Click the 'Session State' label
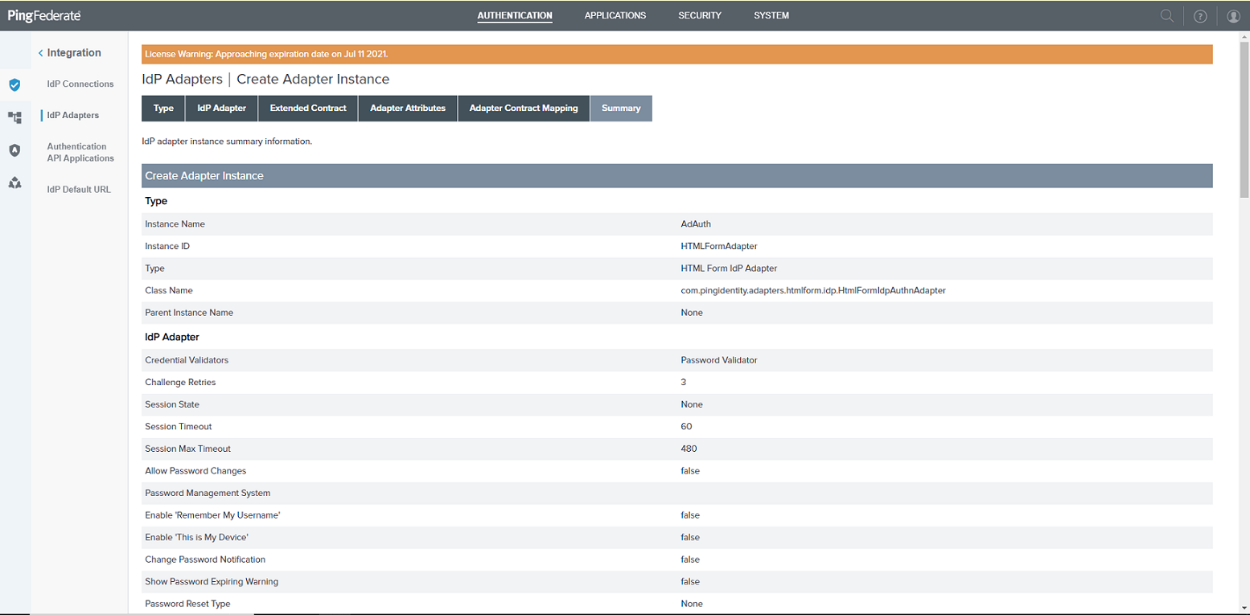The image size is (1250, 615). (x=172, y=404)
